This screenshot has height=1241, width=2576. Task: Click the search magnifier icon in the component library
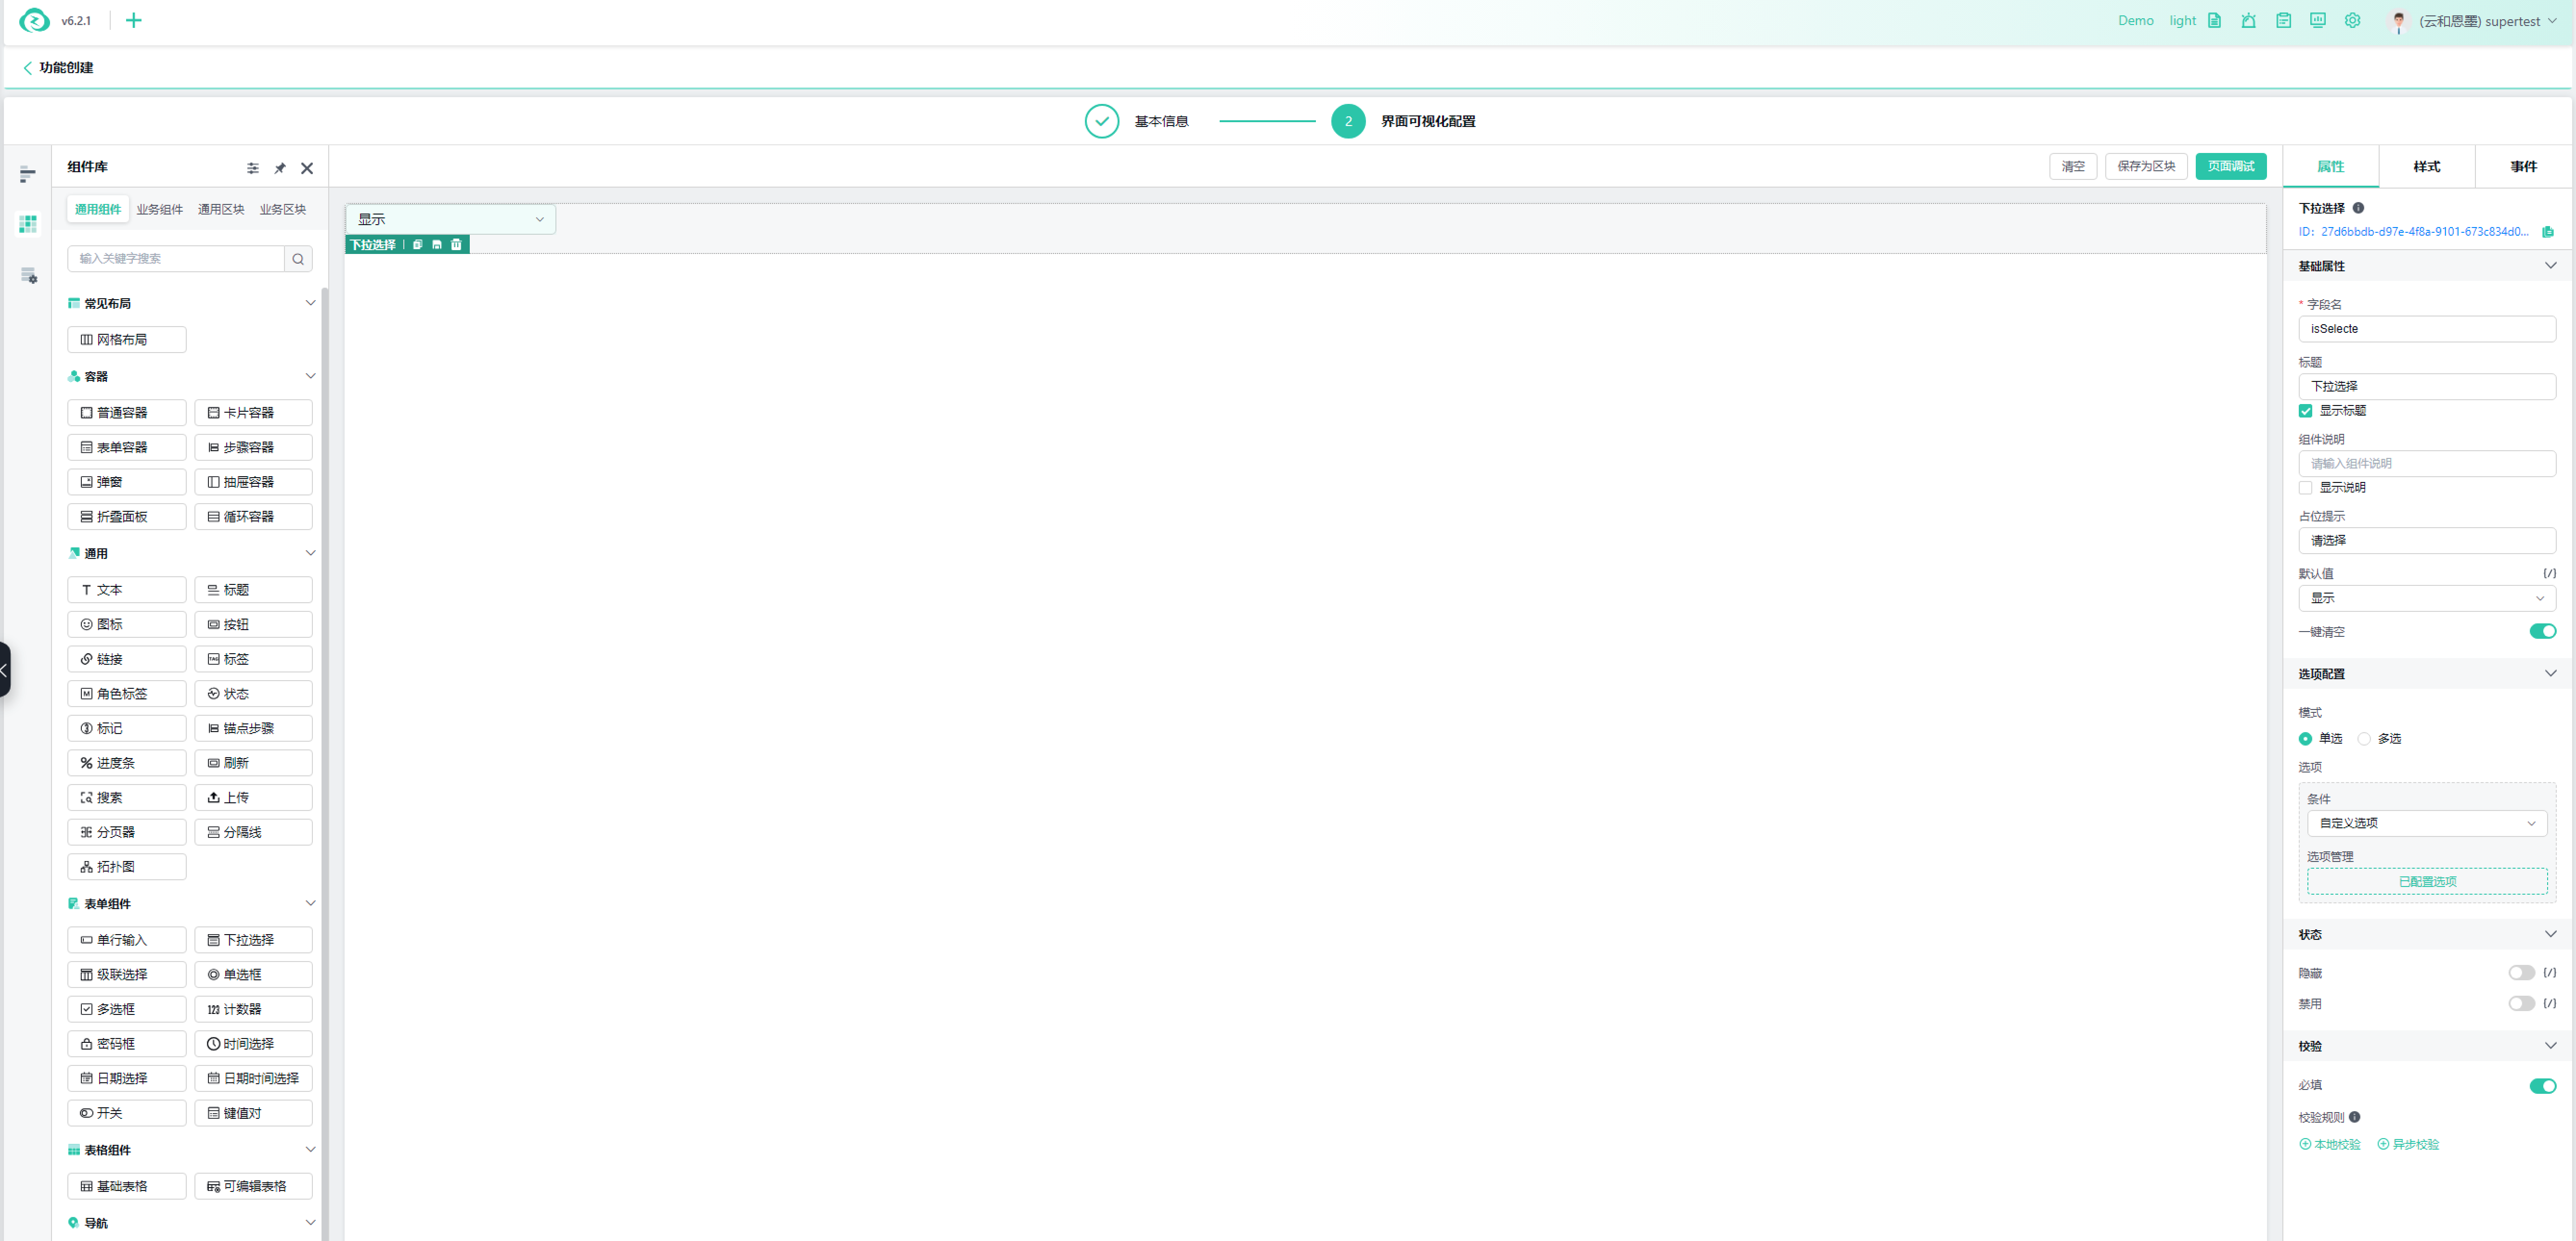tap(298, 259)
